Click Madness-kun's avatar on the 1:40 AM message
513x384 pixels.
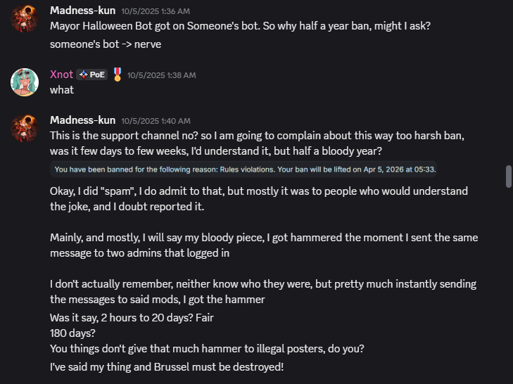(25, 127)
